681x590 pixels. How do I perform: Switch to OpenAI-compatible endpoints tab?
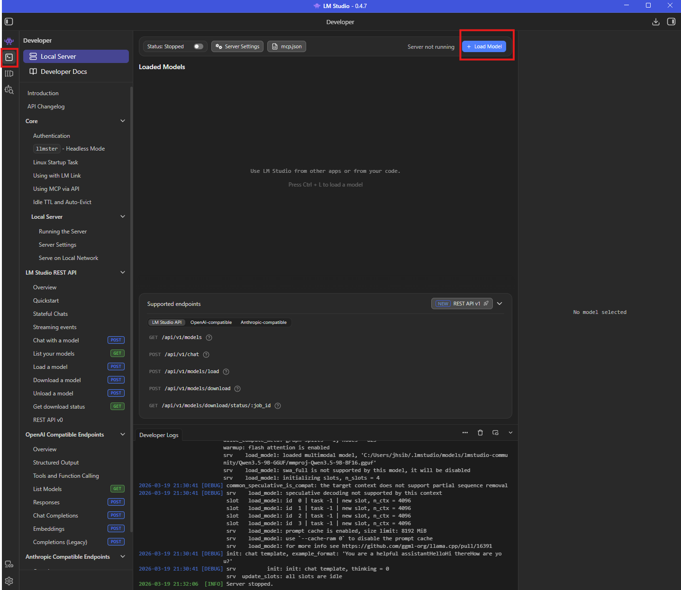click(211, 322)
